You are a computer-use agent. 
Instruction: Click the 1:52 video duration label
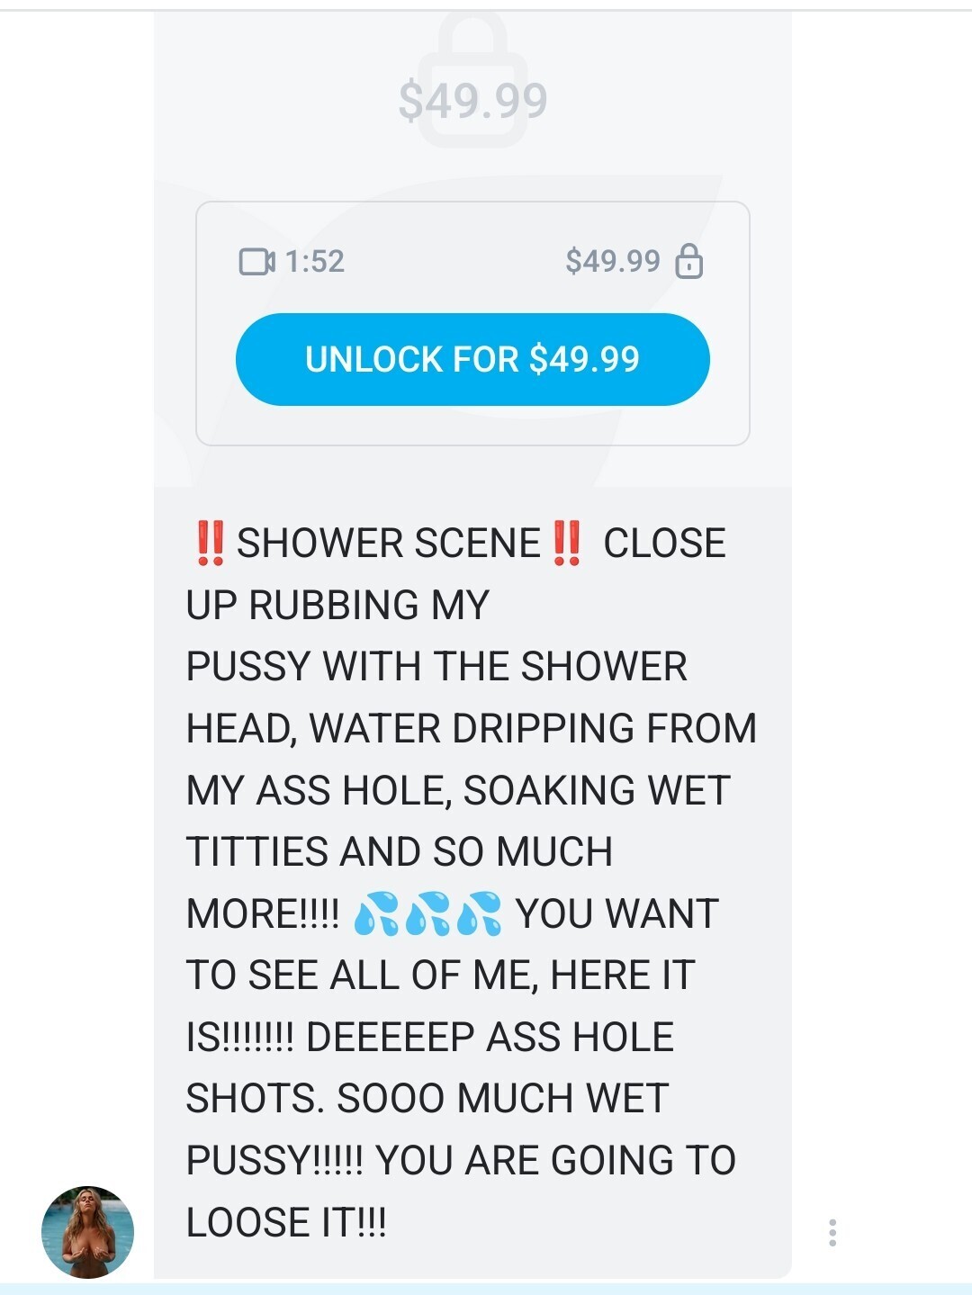coord(315,262)
